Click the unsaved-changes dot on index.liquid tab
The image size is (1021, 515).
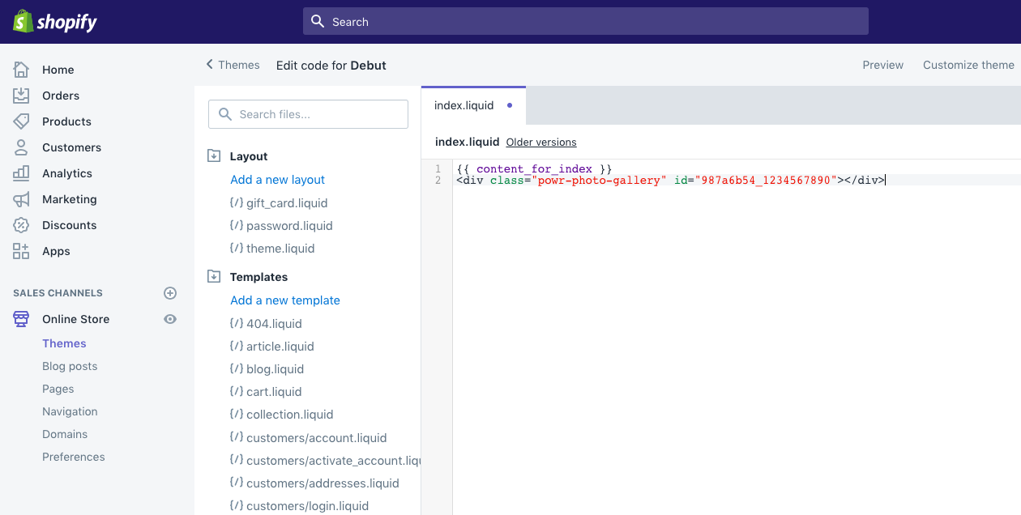(x=510, y=105)
